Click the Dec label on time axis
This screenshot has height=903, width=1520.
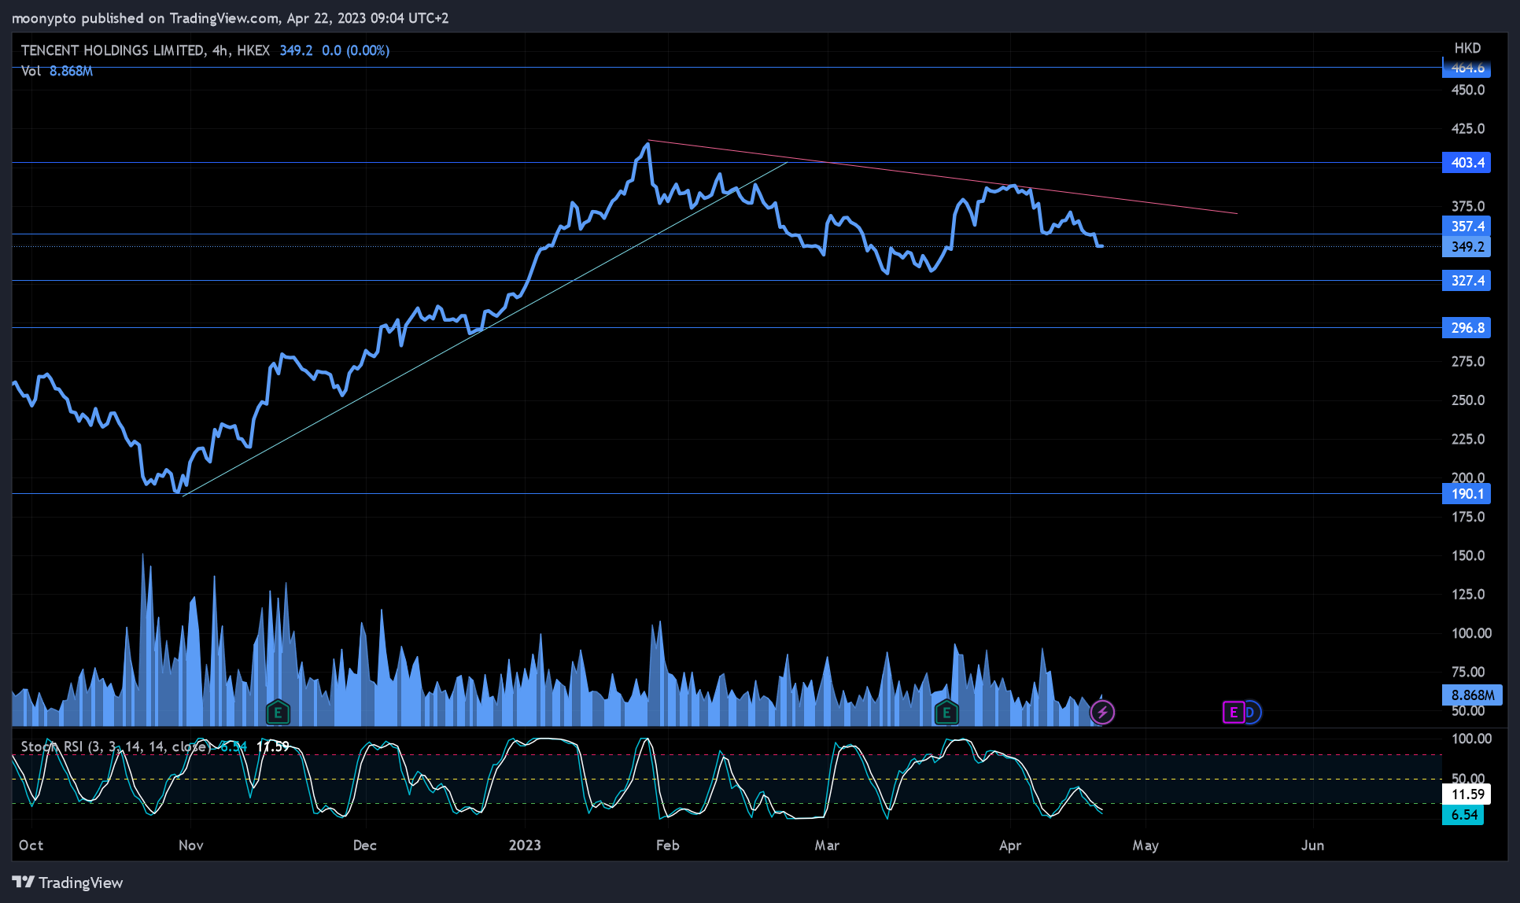pos(365,846)
